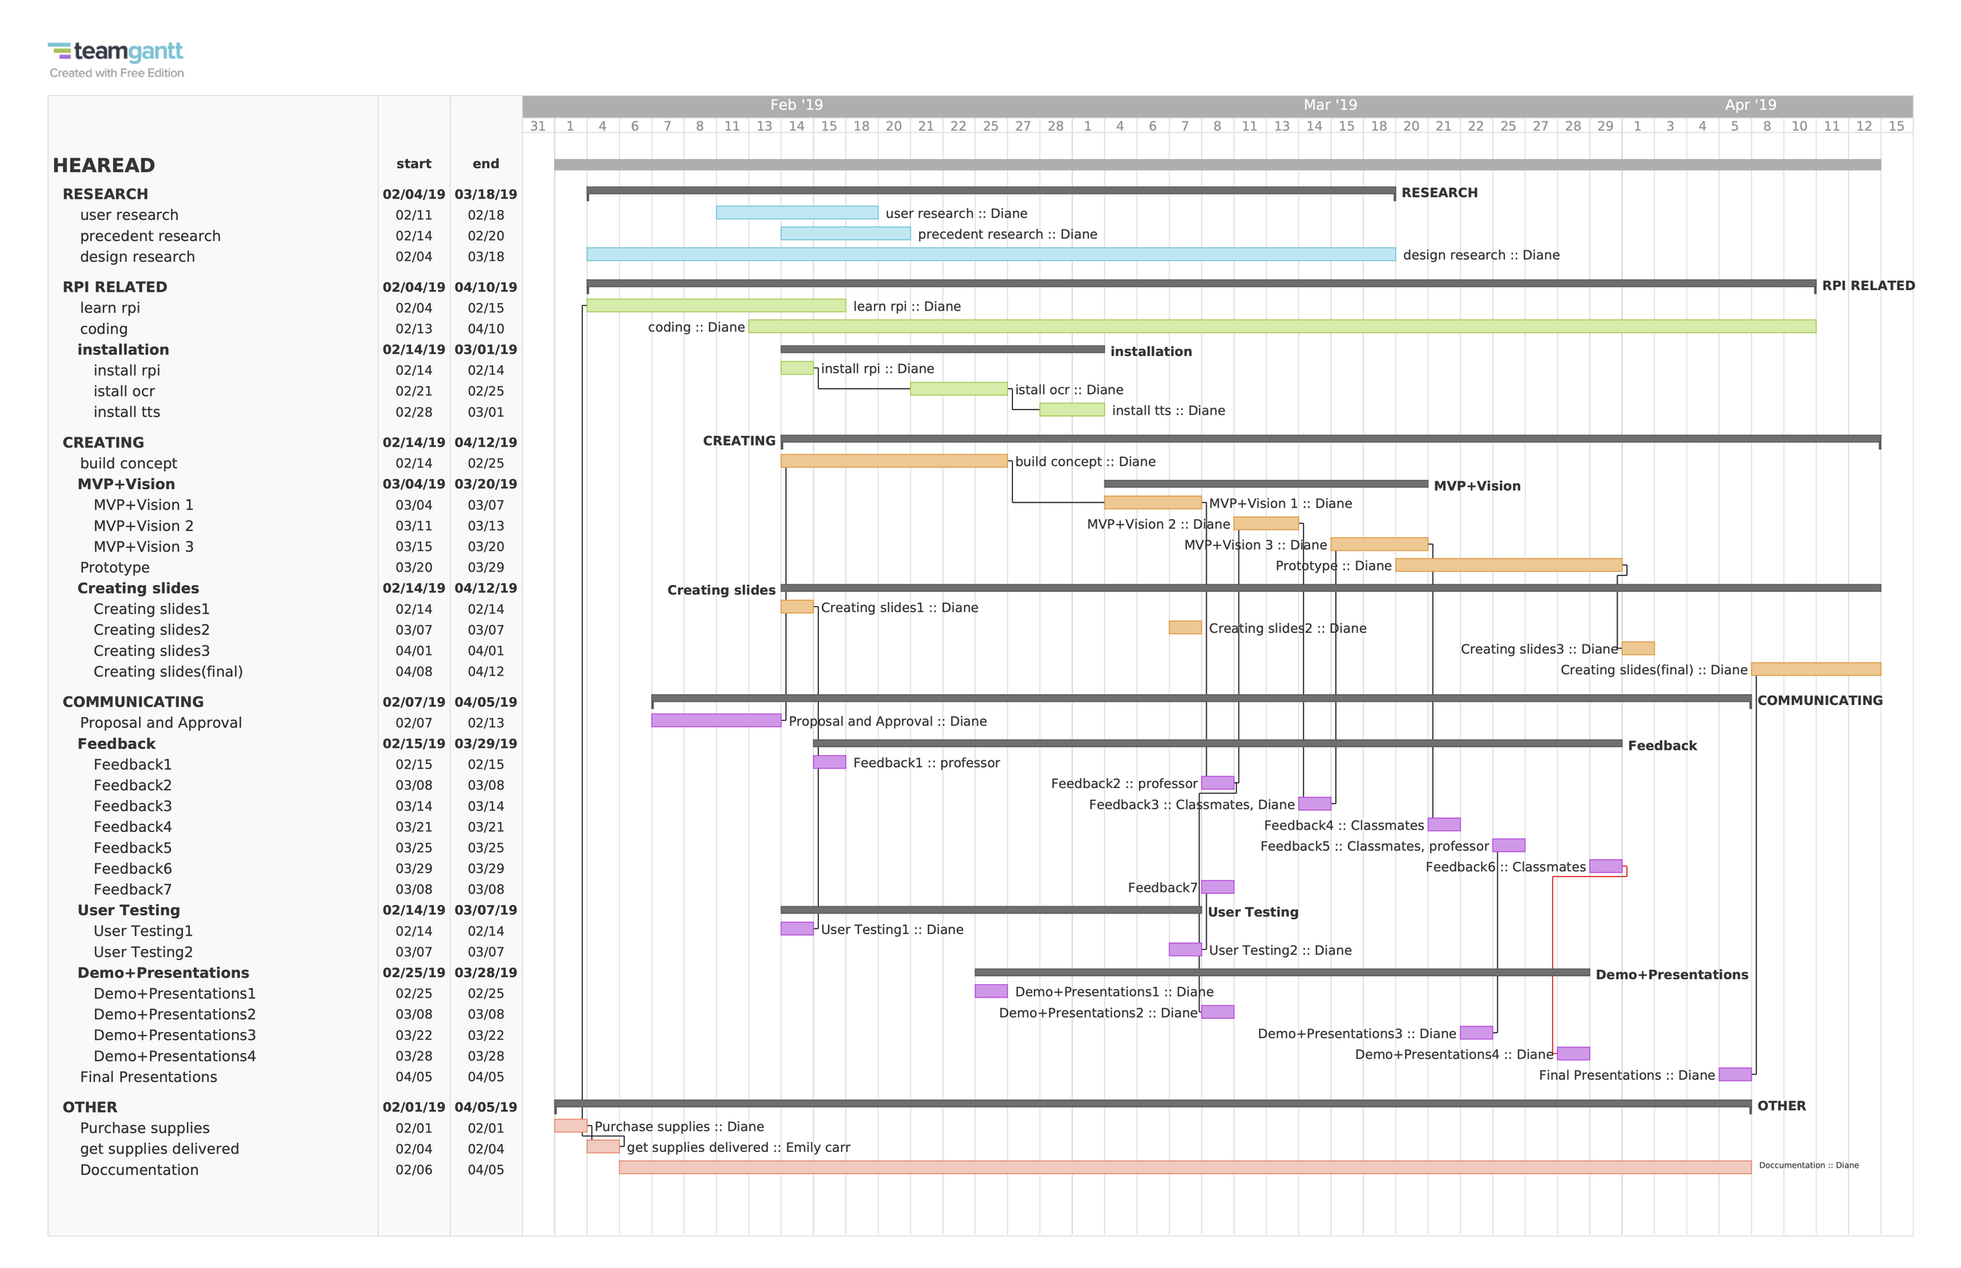This screenshot has width=1961, height=1268.
Task: Open the RPI RELATED group row
Action: click(115, 287)
